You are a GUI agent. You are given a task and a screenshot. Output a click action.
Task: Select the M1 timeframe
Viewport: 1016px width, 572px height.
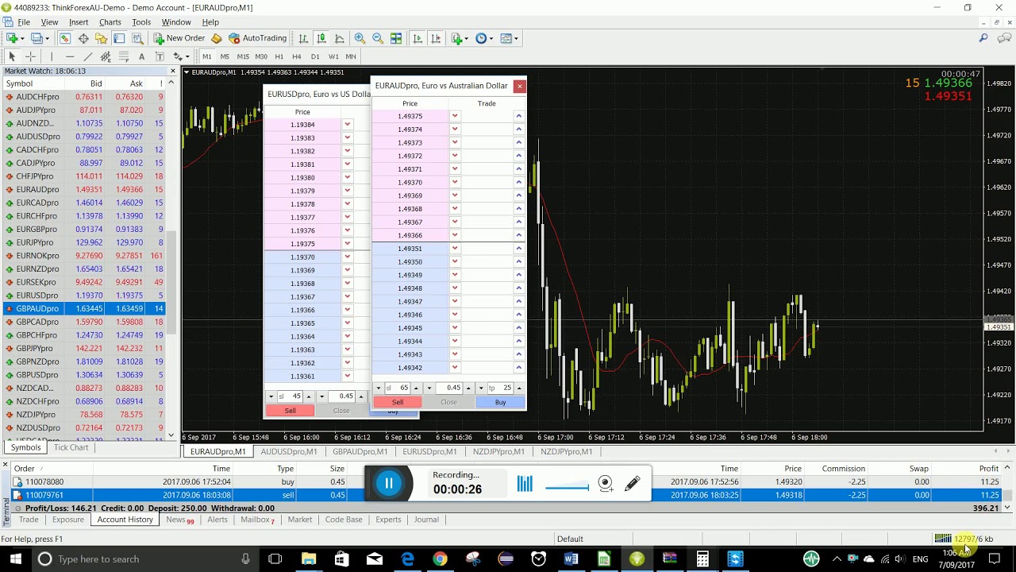206,56
